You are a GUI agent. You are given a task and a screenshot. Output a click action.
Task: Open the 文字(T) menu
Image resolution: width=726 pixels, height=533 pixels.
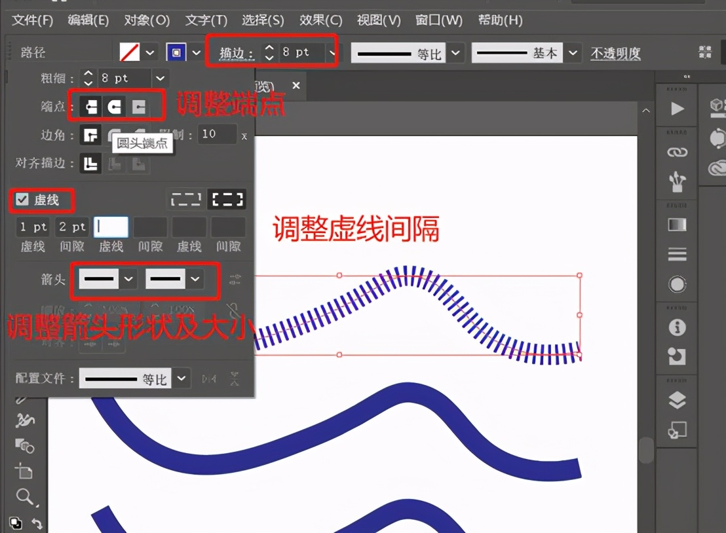206,20
